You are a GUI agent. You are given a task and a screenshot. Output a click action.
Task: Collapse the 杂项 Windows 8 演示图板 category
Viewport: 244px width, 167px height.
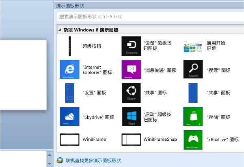60,30
